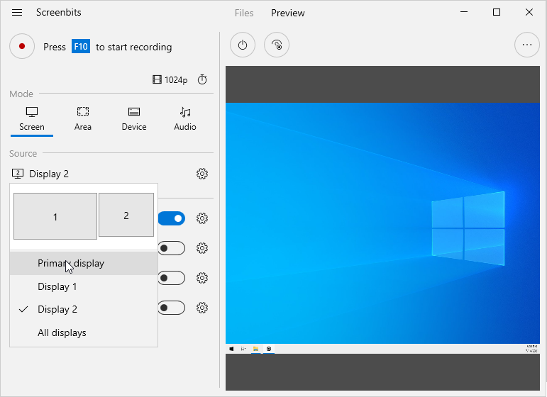
Task: Turn off the enabled blue toggle switch
Action: [172, 218]
